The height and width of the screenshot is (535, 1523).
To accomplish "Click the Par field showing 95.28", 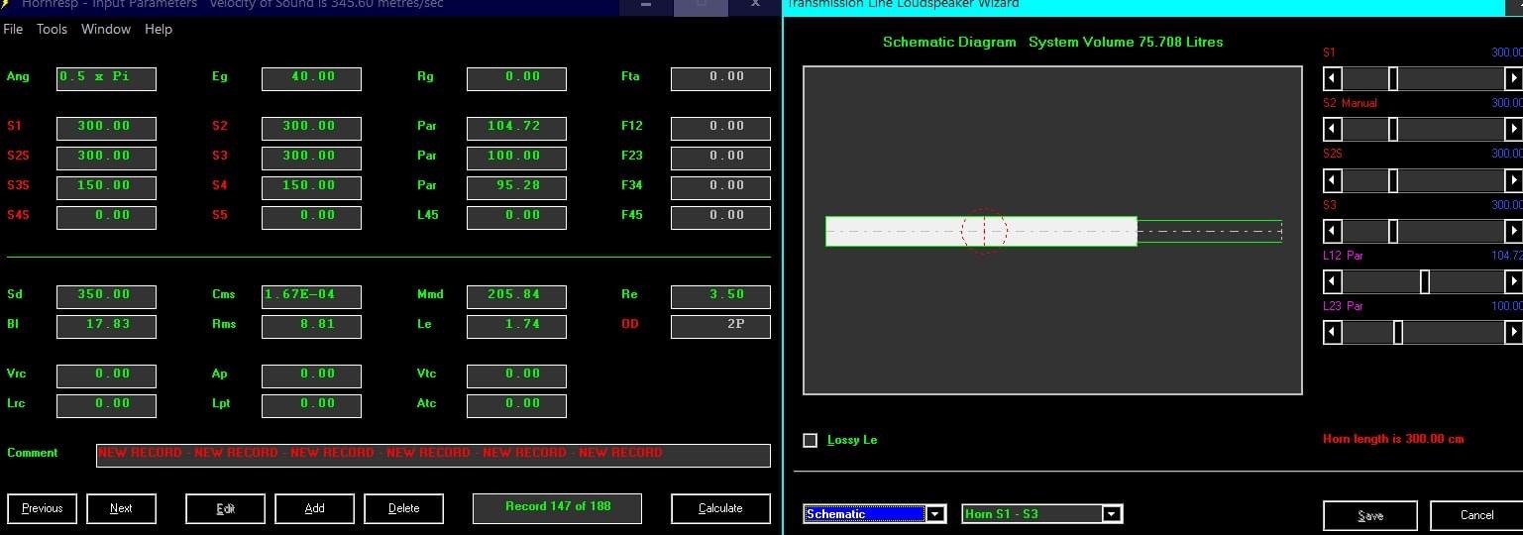I will coord(516,187).
